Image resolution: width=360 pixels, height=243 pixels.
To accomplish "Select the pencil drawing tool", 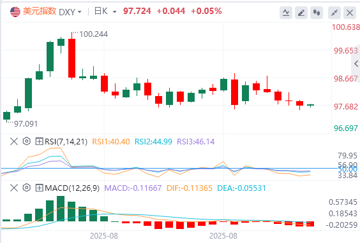I will 301,13.
